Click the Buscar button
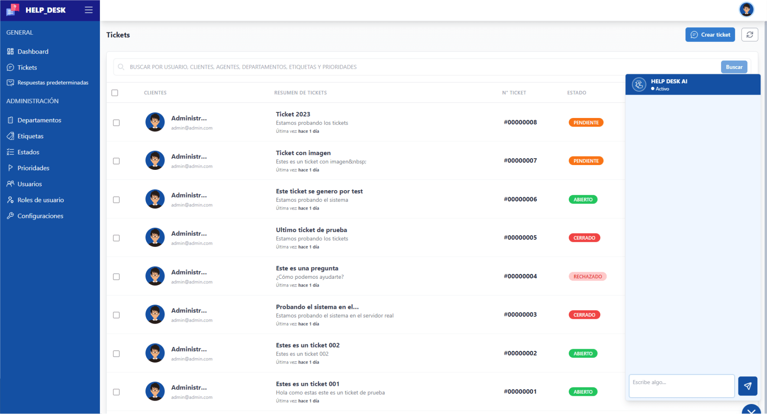 tap(734, 67)
